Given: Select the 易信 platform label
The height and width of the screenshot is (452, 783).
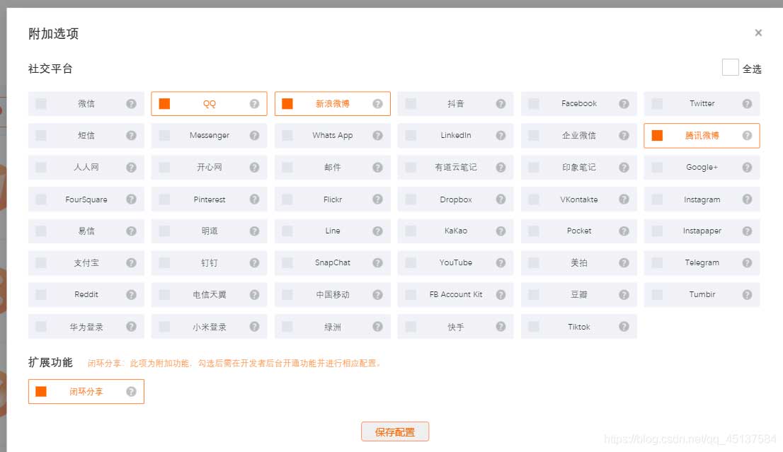Looking at the screenshot, I should [86, 231].
